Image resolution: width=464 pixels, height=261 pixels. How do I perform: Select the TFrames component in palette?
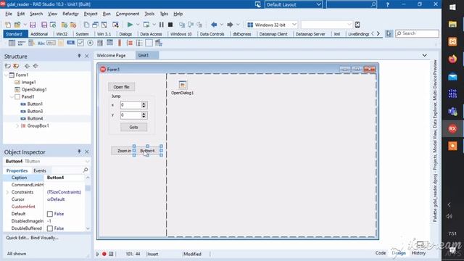tap(12, 43)
